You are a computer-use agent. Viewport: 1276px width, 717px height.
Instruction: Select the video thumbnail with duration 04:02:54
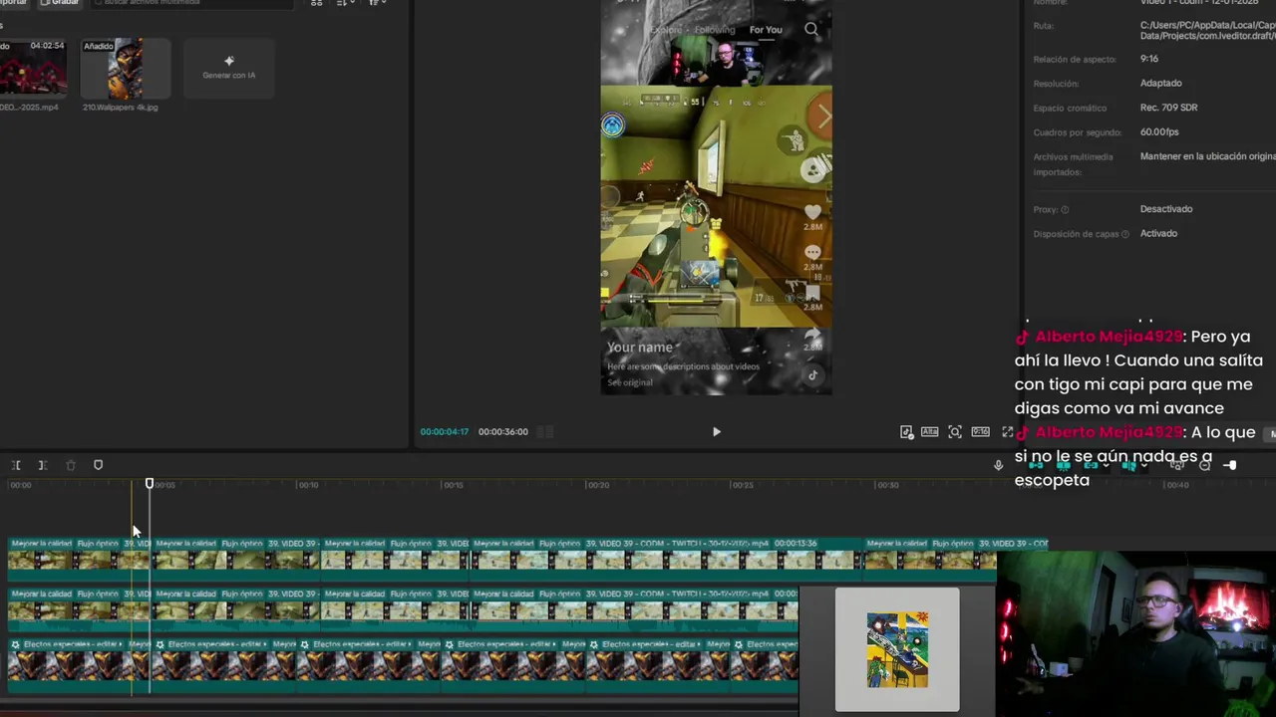33,69
